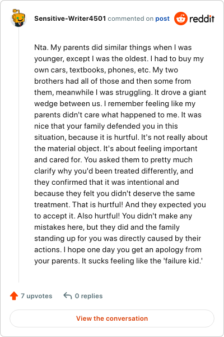Click the vertical thread line under avatar
The image size is (224, 337).
coord(18,155)
